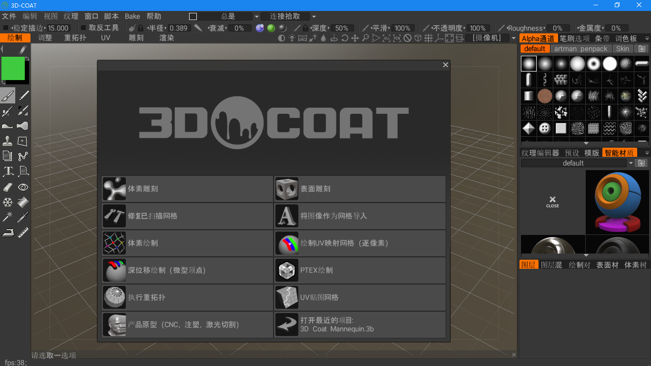Select the Text tool
Viewport: 651px width, 366px height.
click(x=8, y=172)
